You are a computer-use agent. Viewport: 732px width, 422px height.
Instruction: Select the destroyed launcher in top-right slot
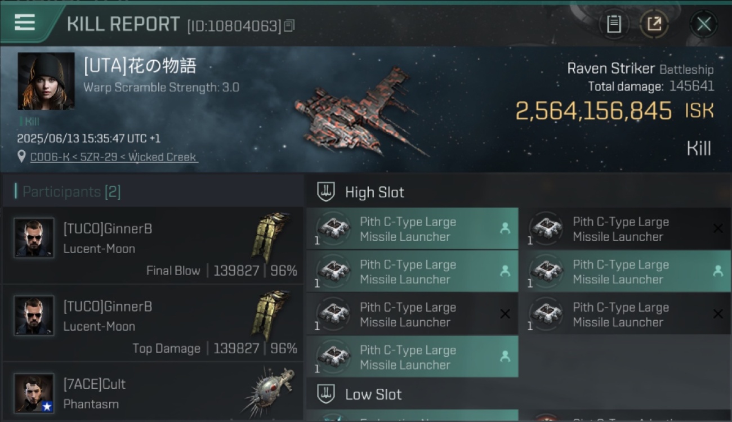point(625,229)
